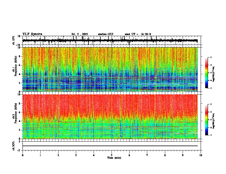Click time axis tick label "1"
Screen dimensions: 226x174
click(x=40, y=155)
